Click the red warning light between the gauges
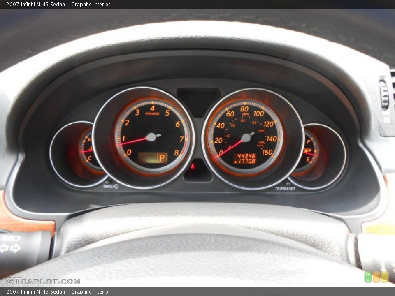 tap(193, 166)
